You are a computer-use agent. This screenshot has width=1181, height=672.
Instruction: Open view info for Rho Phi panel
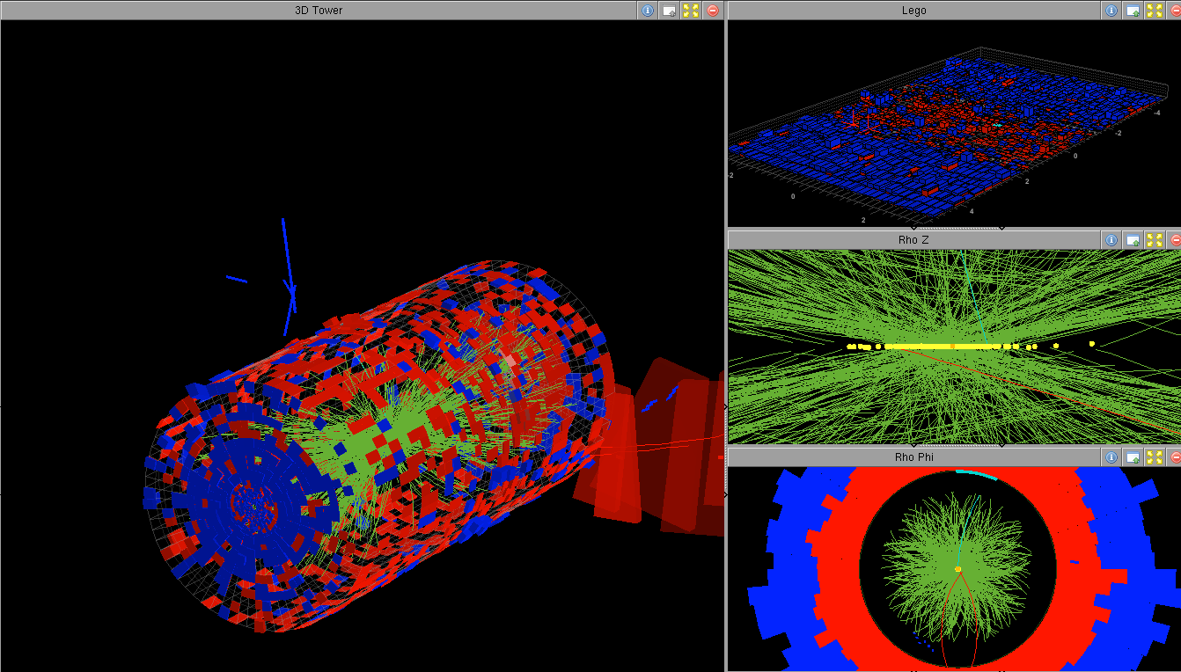click(x=1111, y=457)
